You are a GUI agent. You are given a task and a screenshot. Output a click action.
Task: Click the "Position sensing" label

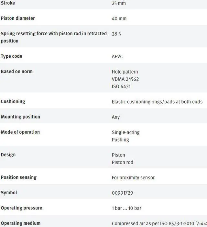(19, 177)
